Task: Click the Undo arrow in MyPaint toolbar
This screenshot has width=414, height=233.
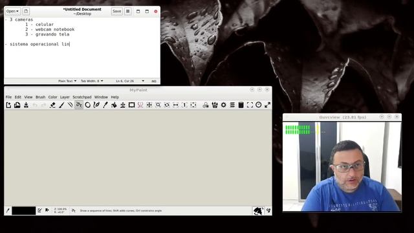Action: [x=35, y=105]
